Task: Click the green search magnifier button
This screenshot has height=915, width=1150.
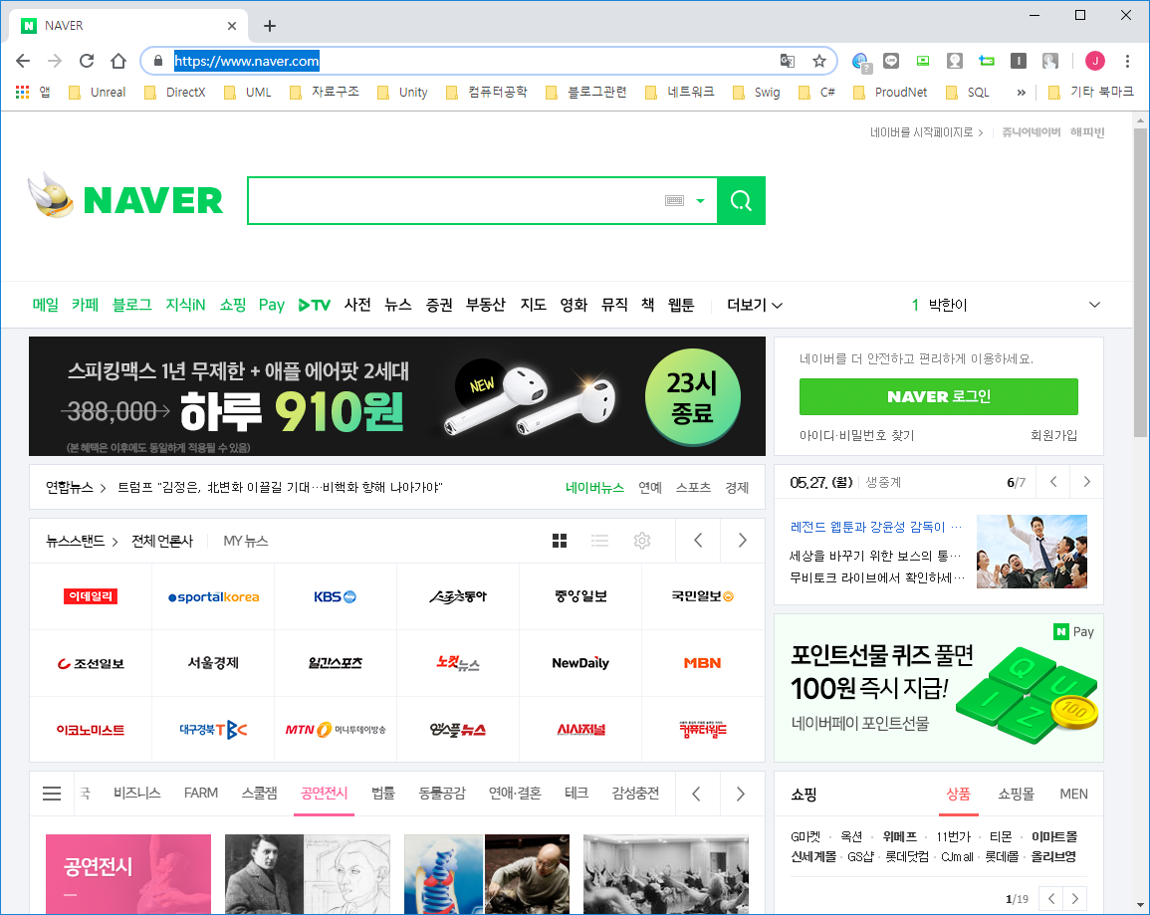Action: coord(741,200)
